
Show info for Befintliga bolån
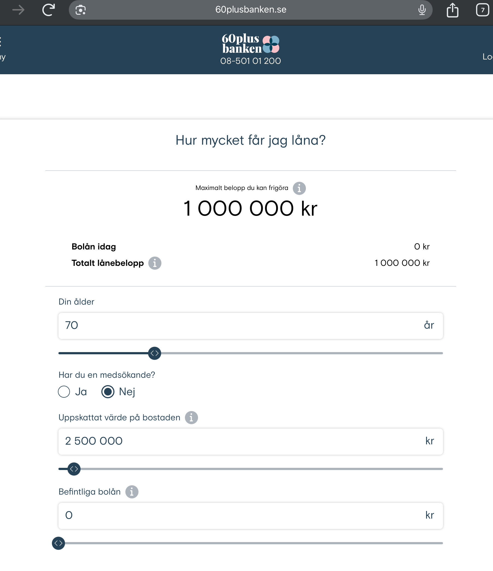132,492
